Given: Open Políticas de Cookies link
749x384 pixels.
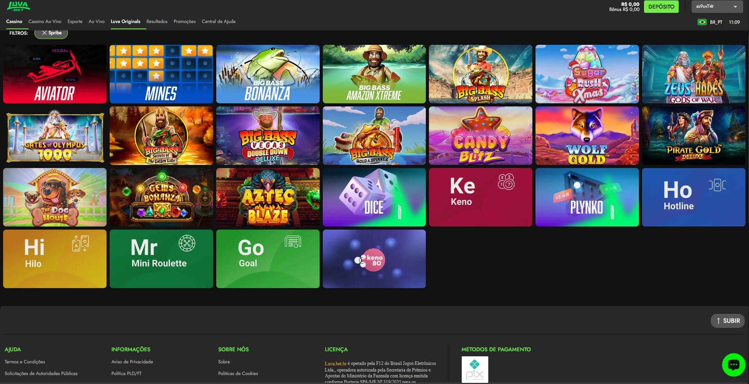Looking at the screenshot, I should [238, 373].
